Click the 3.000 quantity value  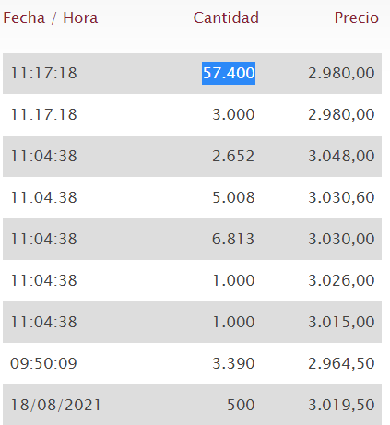(233, 114)
